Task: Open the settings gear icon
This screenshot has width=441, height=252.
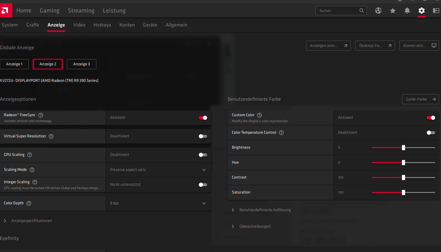Action: tap(422, 11)
